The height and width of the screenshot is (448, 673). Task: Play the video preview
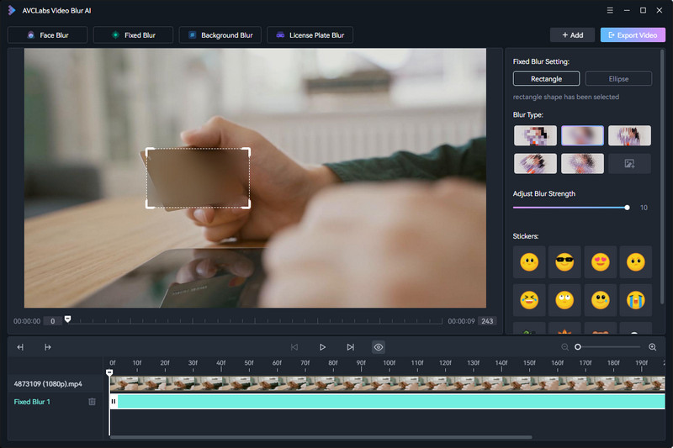click(322, 347)
